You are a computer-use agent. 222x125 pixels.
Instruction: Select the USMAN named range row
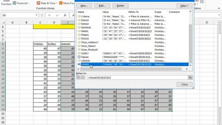[x=133, y=61]
